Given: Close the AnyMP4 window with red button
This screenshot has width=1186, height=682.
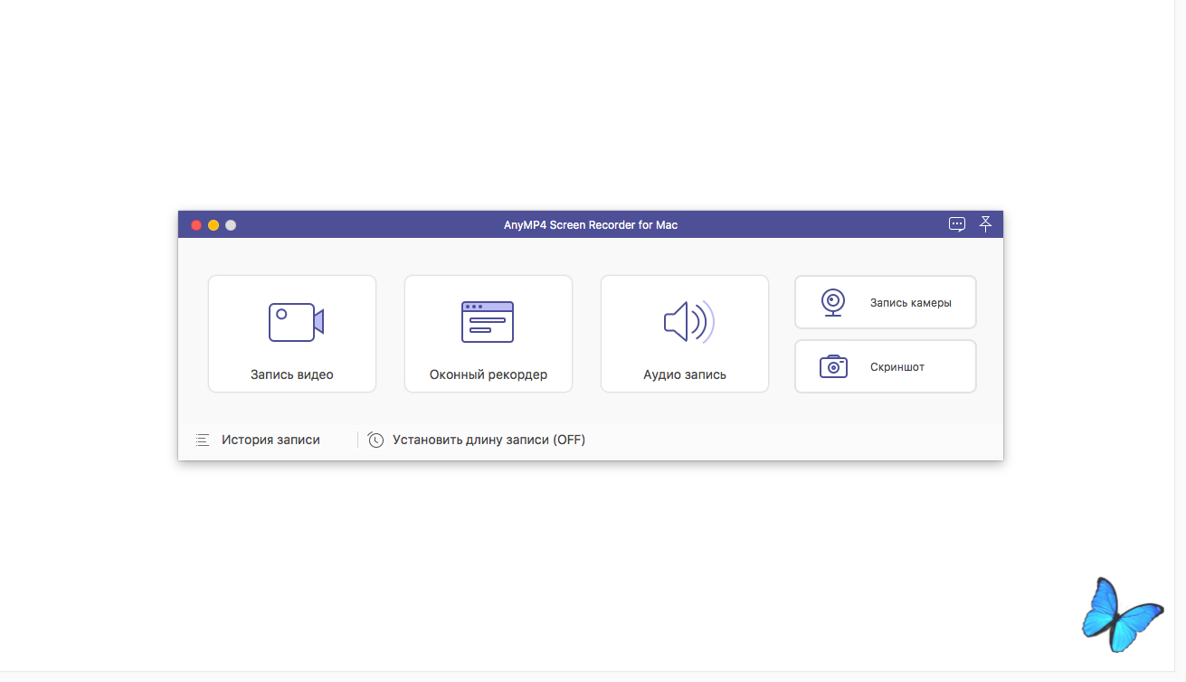Looking at the screenshot, I should (196, 225).
